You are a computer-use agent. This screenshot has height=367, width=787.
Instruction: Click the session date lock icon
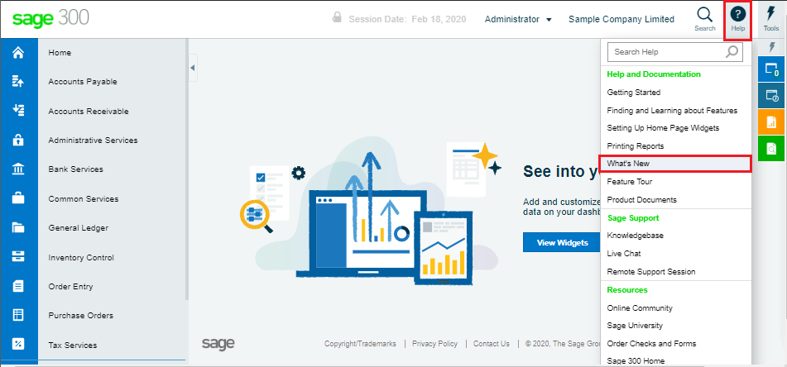point(337,17)
